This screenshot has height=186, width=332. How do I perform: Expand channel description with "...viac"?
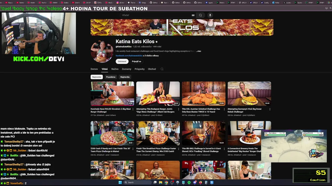[x=198, y=51]
